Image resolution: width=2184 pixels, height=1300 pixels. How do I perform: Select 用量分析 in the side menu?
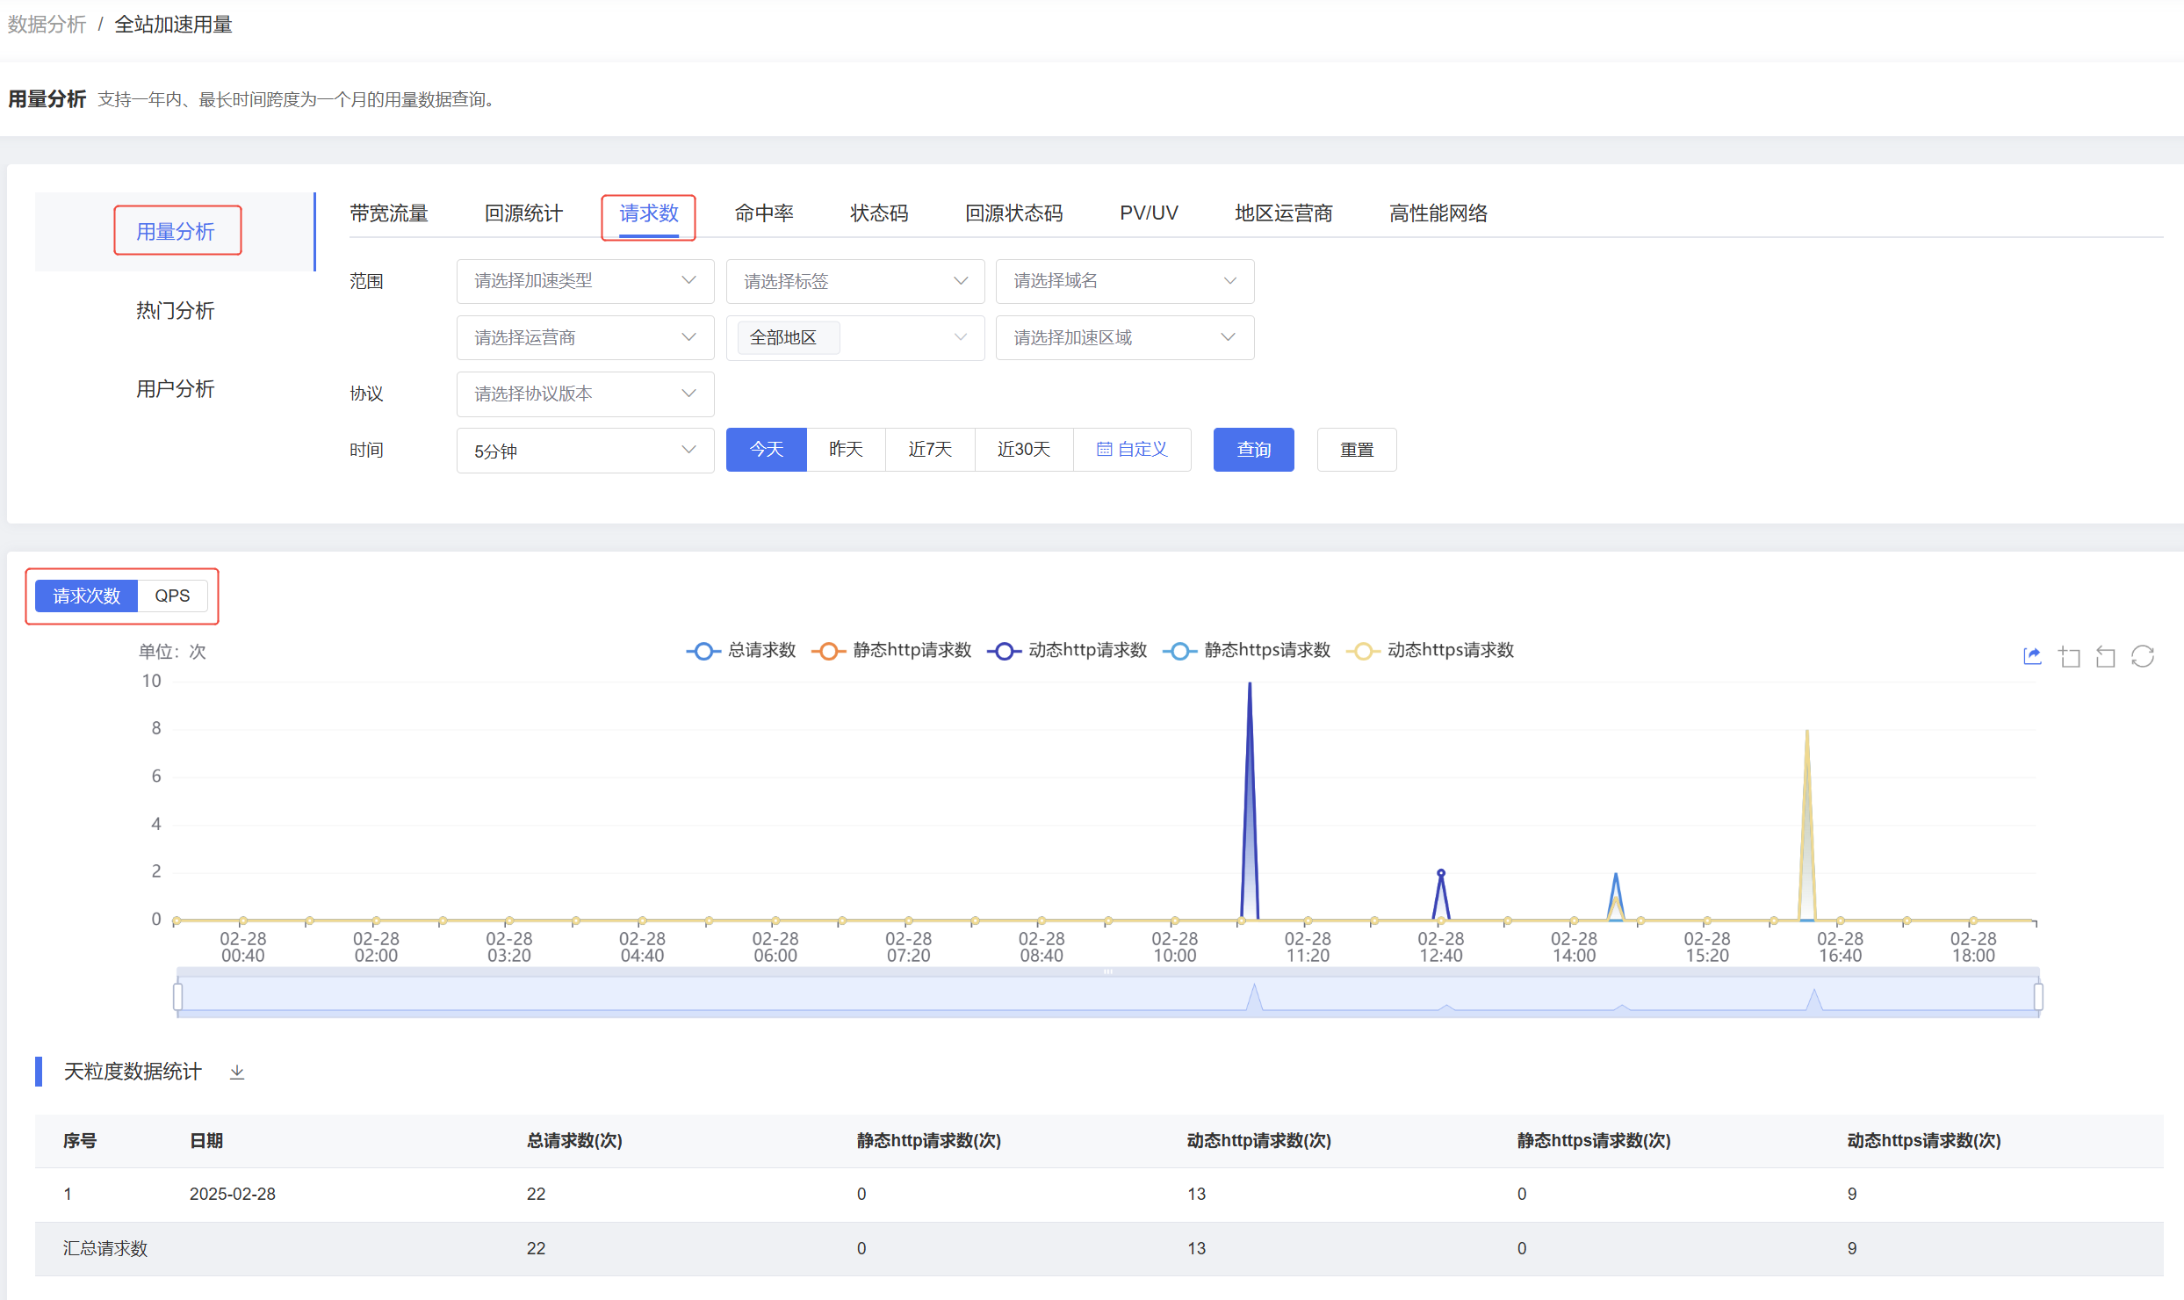[175, 232]
